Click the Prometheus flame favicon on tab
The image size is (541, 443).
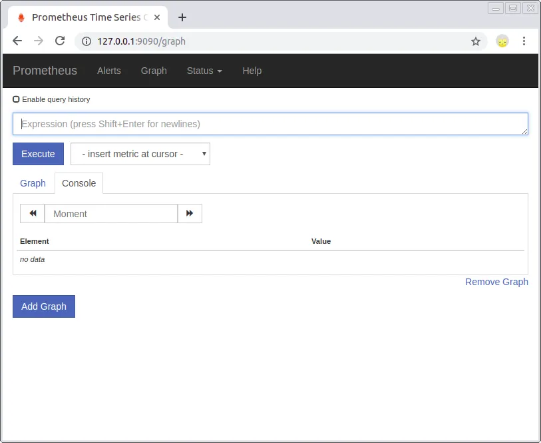(x=21, y=17)
